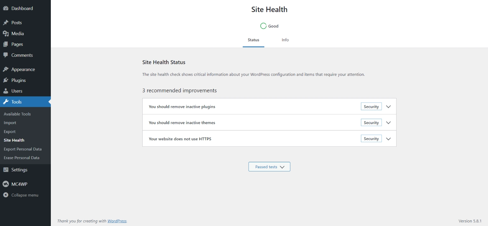The width and height of the screenshot is (488, 226).
Task: Click the MC4WP logo icon
Action: click(6, 184)
